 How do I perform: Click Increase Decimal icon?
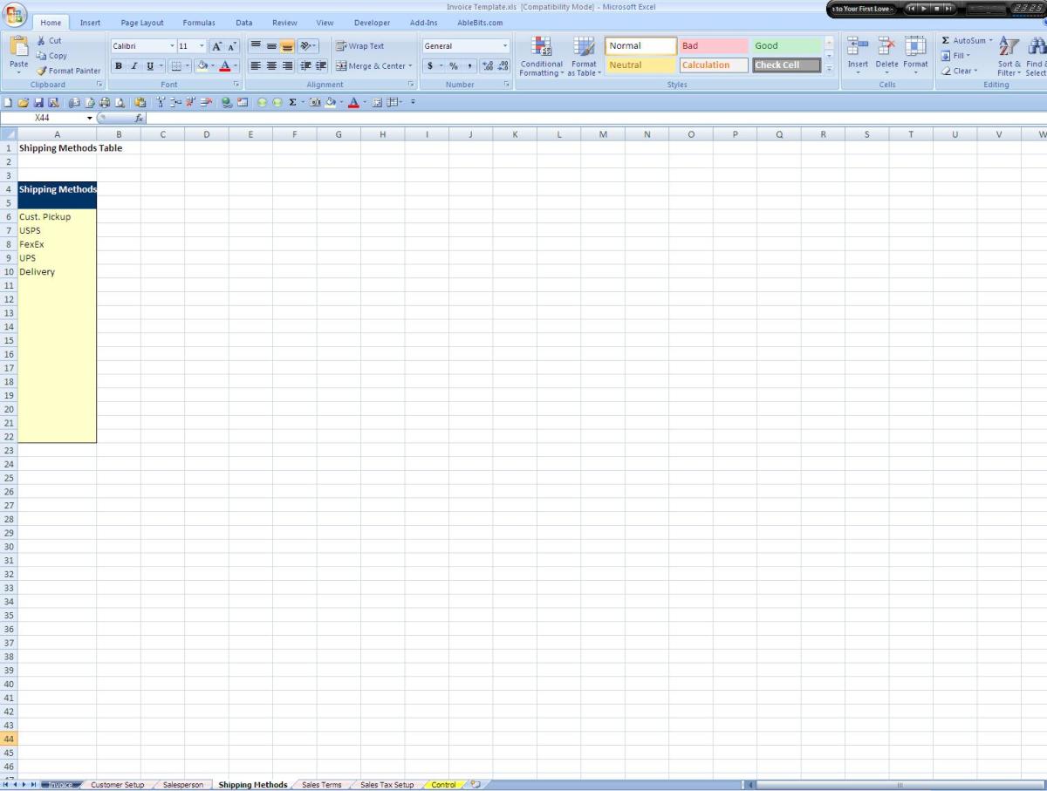pyautogui.click(x=489, y=65)
